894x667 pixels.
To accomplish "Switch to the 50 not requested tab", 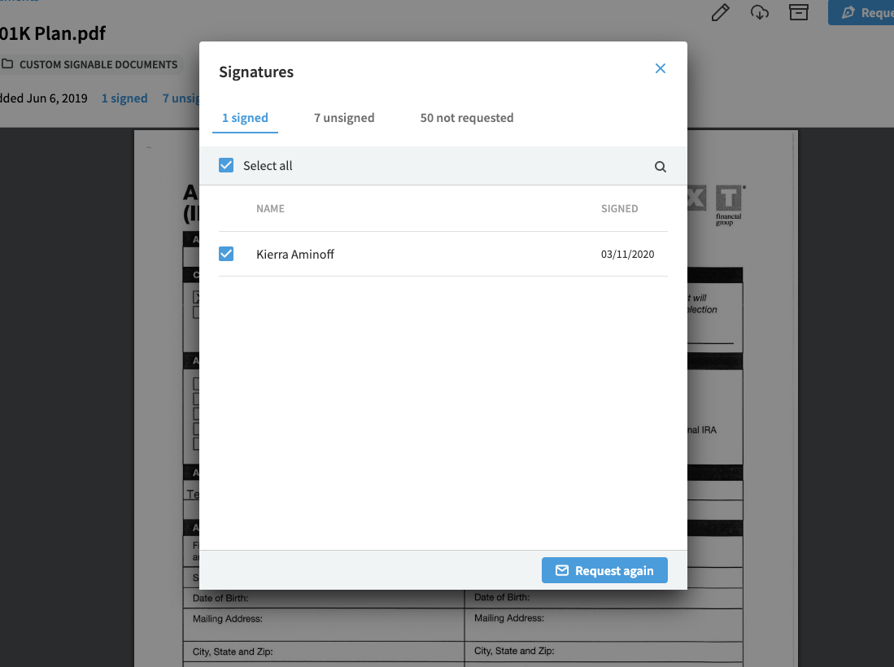I will 466,118.
